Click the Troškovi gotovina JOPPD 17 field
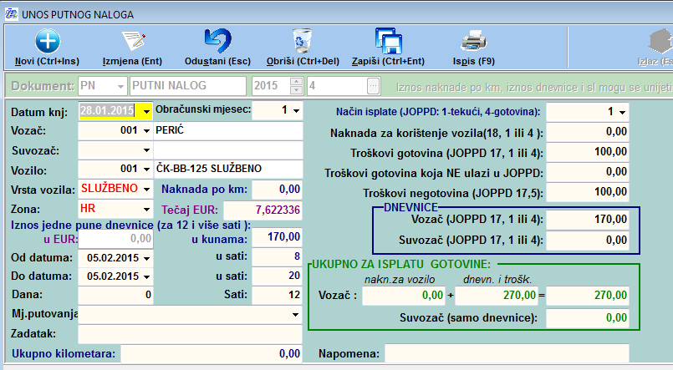 point(587,152)
